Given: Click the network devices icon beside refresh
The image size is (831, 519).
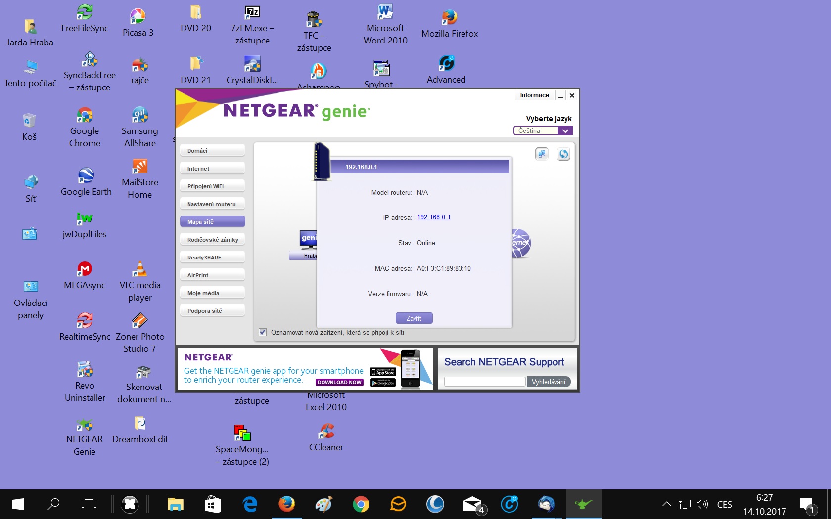Looking at the screenshot, I should pyautogui.click(x=542, y=154).
